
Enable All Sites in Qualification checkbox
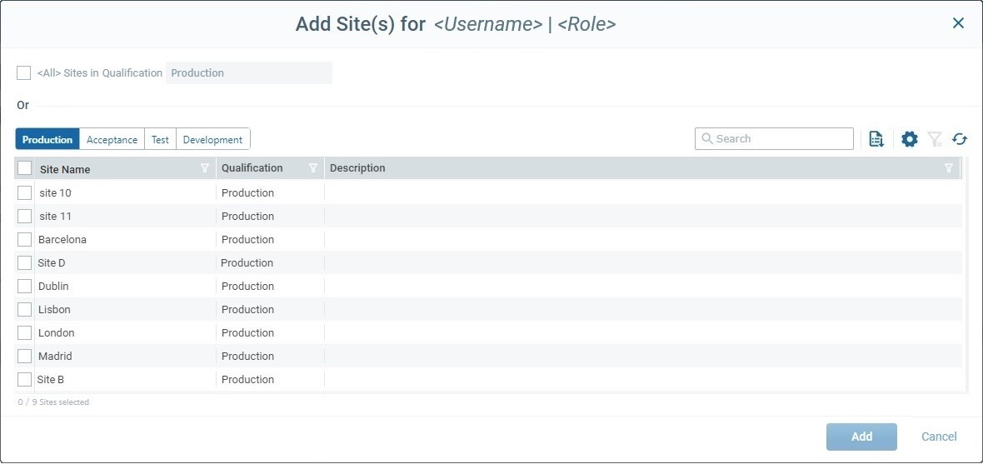[24, 73]
